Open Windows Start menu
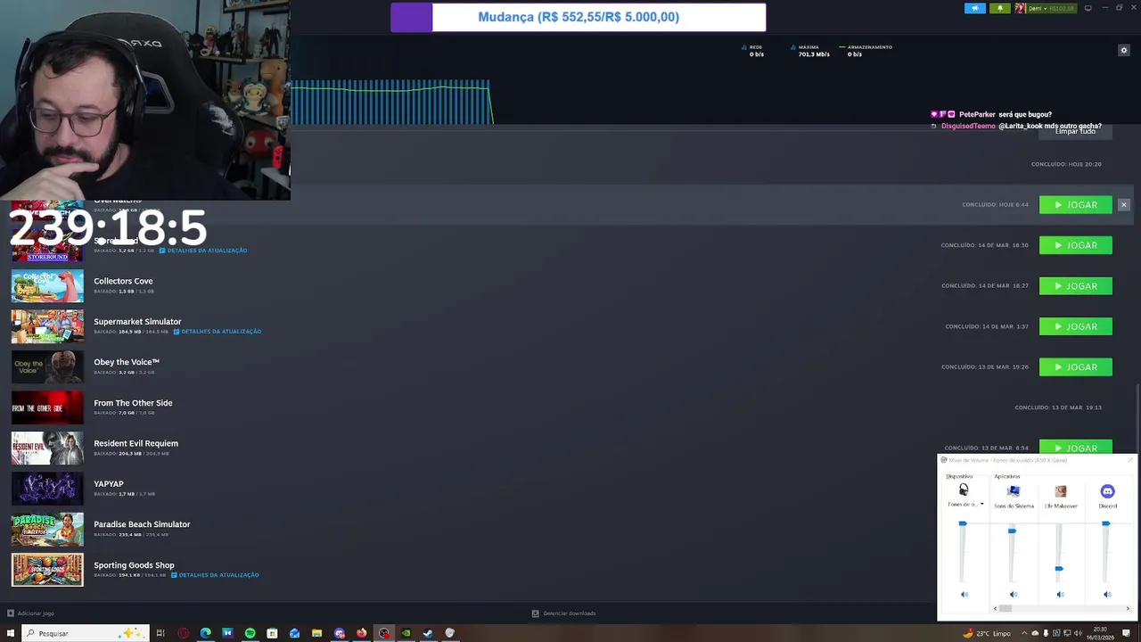The width and height of the screenshot is (1141, 642). [11, 633]
